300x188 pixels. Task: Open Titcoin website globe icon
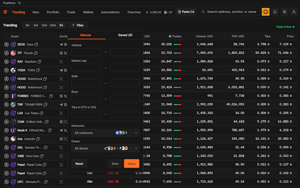(61, 53)
